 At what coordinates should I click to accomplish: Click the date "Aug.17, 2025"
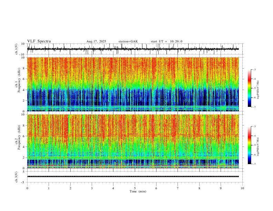tap(96, 41)
